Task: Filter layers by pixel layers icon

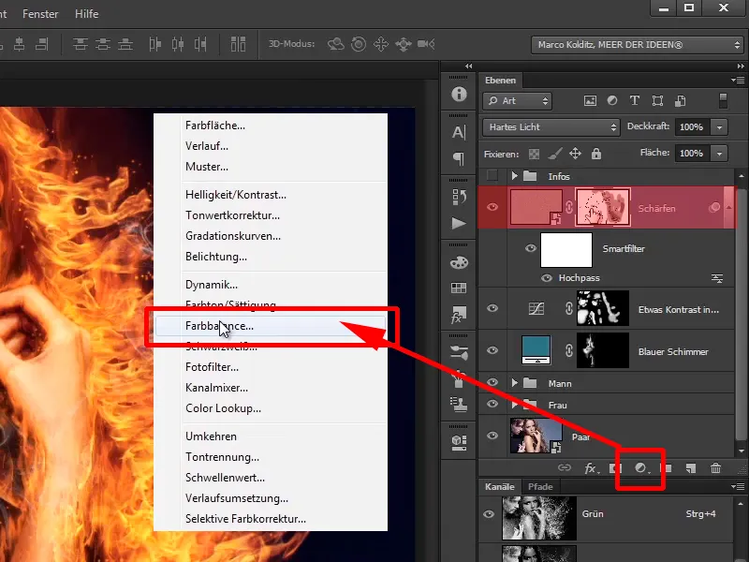Action: tap(590, 101)
